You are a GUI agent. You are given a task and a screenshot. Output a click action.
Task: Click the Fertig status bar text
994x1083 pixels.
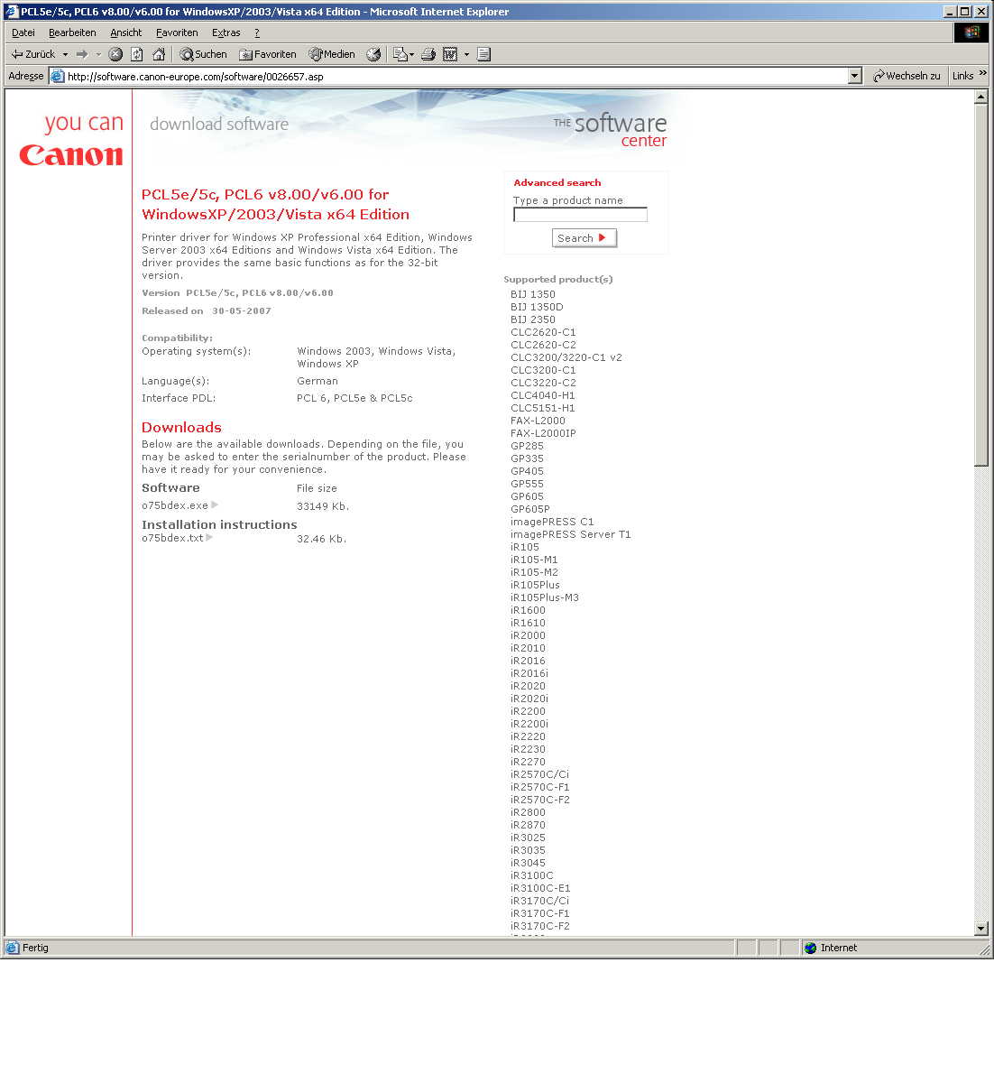(x=35, y=948)
